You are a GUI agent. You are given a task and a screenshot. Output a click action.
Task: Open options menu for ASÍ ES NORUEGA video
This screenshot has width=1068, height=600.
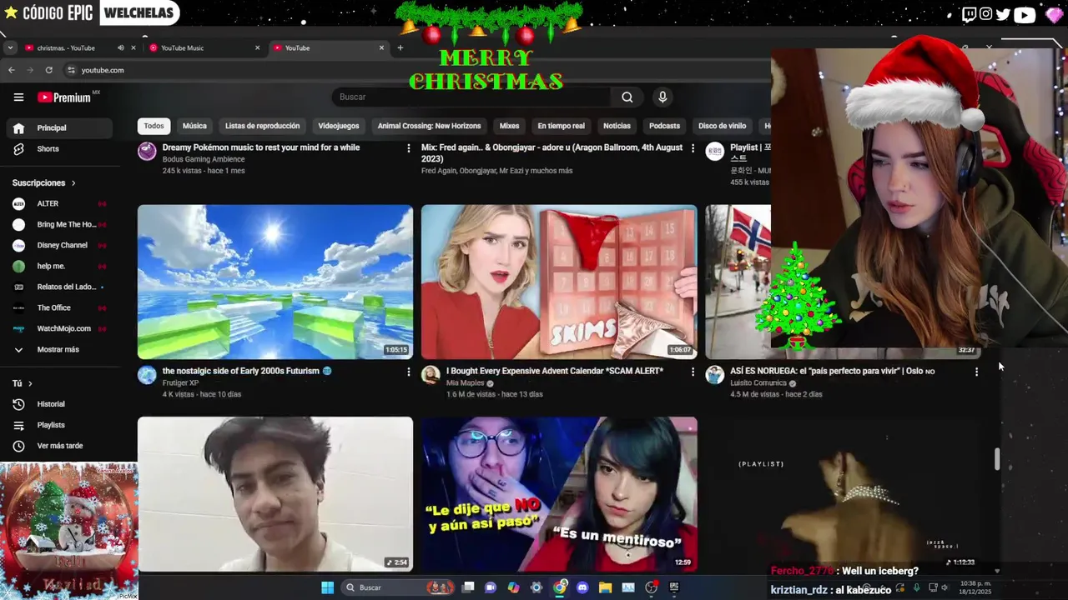(976, 372)
